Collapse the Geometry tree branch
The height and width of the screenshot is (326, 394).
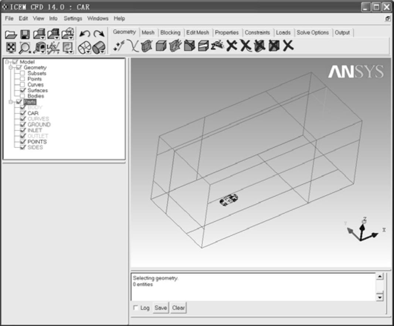pyautogui.click(x=11, y=68)
